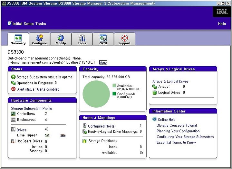
Task: Click the Enclosures count 4
Action: pyautogui.click(x=46, y=120)
